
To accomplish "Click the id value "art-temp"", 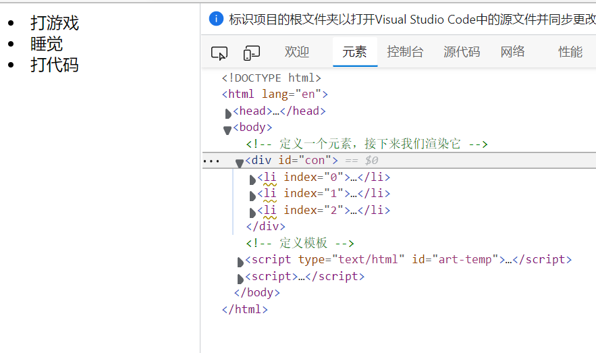I will coord(465,260).
